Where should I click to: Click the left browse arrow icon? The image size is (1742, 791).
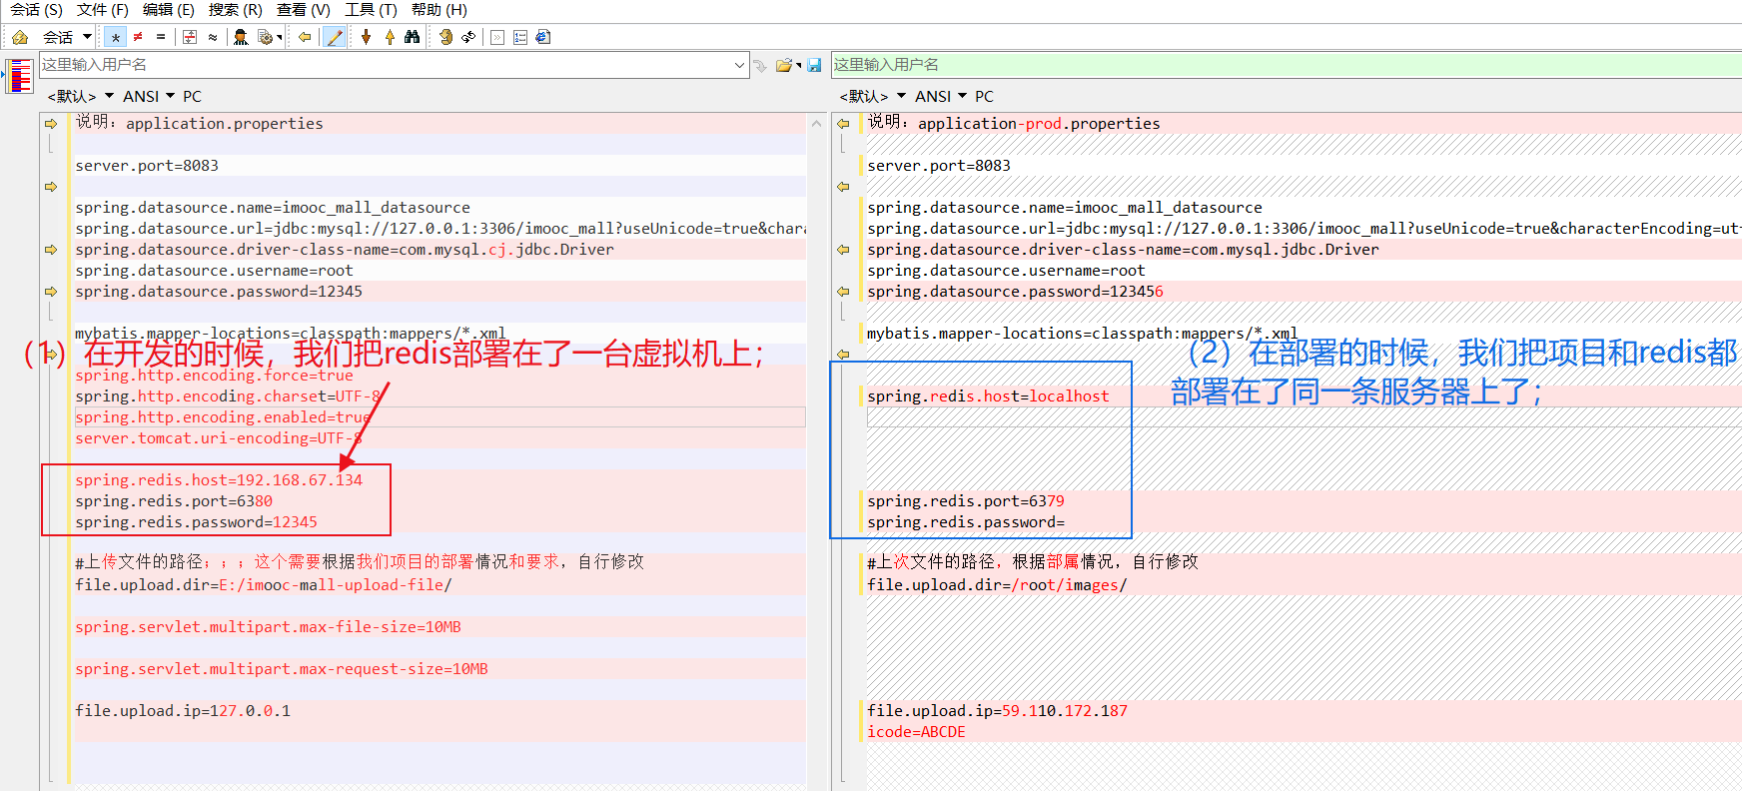761,66
